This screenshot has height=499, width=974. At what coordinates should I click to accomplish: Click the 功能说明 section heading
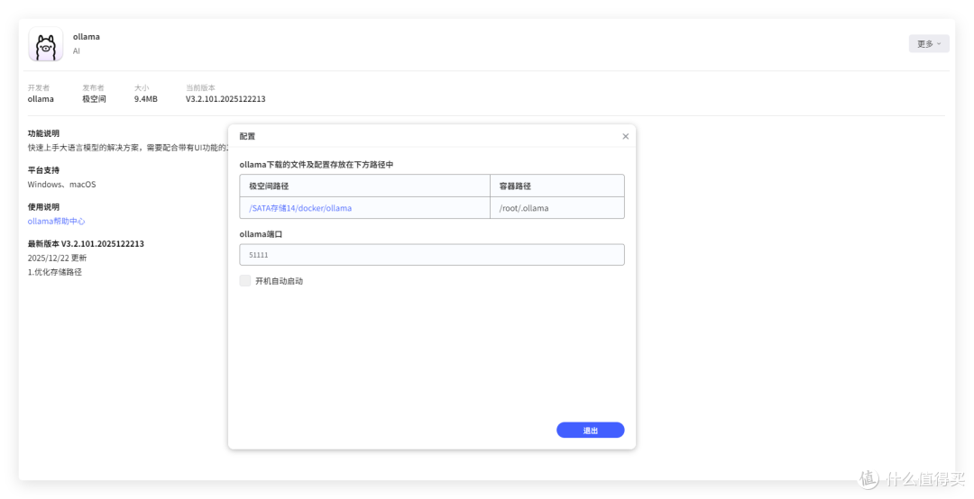(43, 133)
